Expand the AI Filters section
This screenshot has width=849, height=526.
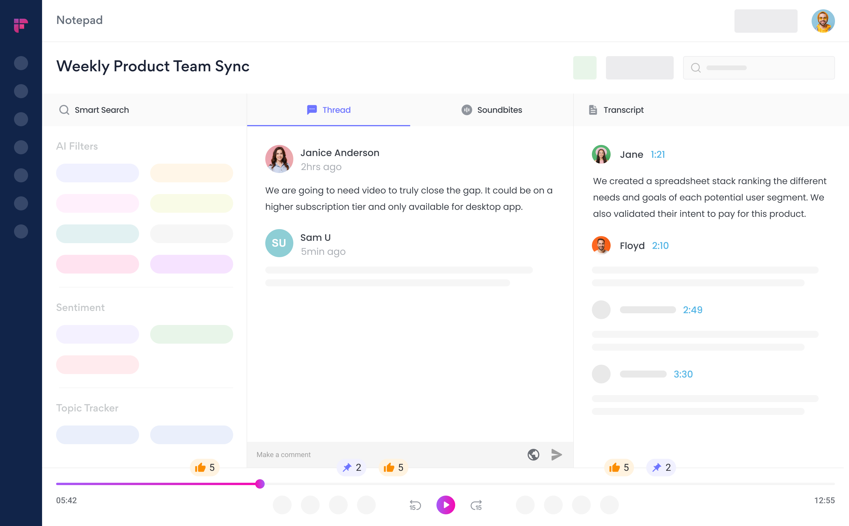[77, 146]
